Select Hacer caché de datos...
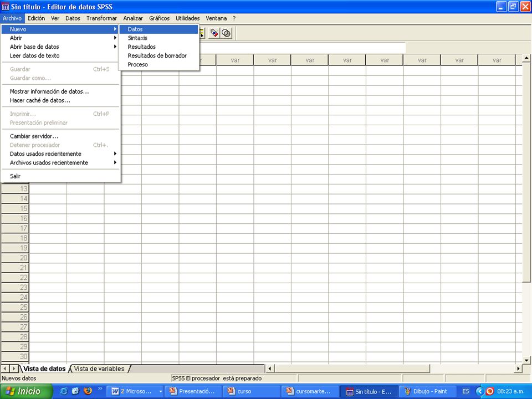This screenshot has width=532, height=399. pos(60,100)
